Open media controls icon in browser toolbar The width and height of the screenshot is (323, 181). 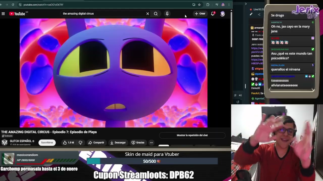pyautogui.click(x=217, y=5)
